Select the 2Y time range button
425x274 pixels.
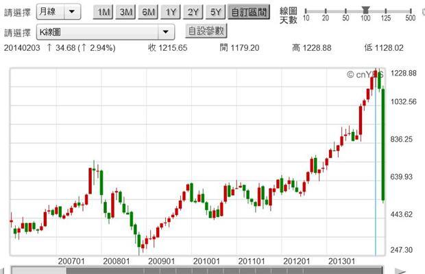pos(193,12)
